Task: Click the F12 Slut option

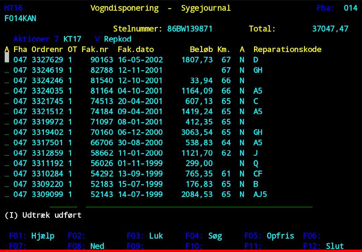Action: [x=323, y=246]
